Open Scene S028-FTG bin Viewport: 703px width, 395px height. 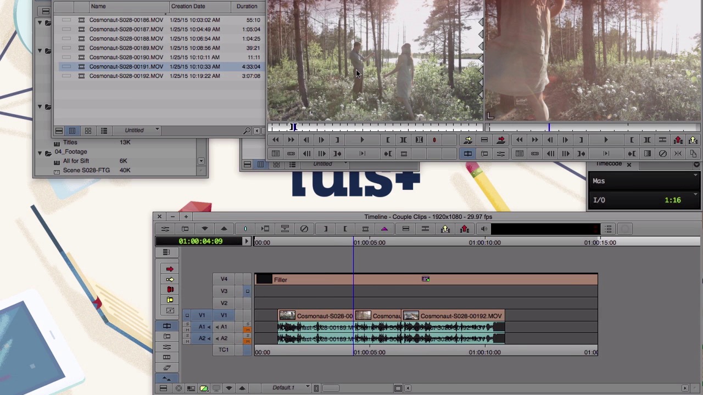(86, 171)
